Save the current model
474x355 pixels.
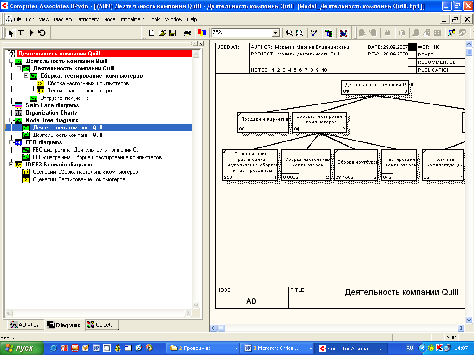[173, 33]
